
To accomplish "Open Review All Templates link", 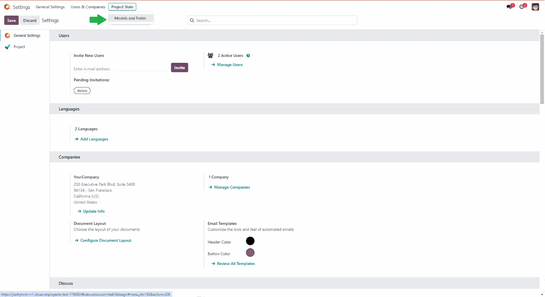I will (233, 263).
